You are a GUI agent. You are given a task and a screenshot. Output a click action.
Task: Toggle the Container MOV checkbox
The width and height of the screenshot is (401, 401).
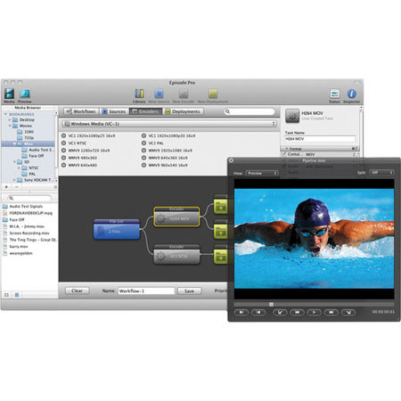point(284,154)
